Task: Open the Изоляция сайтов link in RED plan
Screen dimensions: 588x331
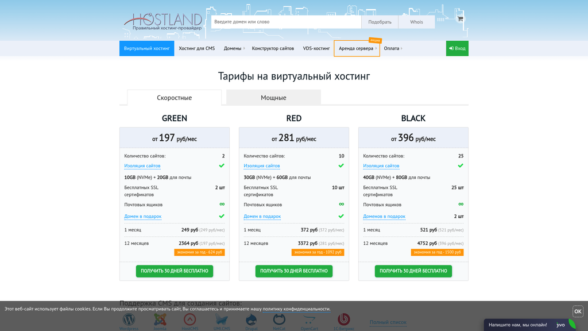Action: [262, 165]
